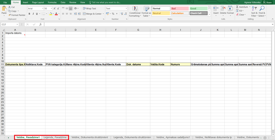Open the Clear dropdown with the eraser
The width and height of the screenshot is (275, 140).
pyautogui.click(x=241, y=15)
